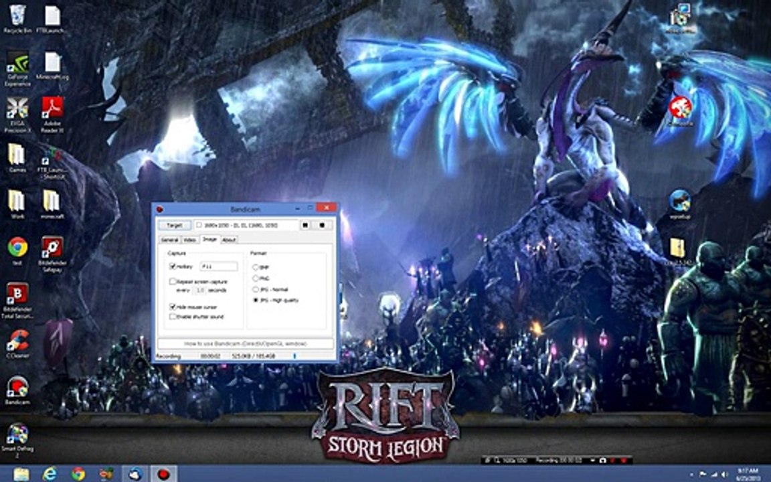Click Bandicam's stop recording button

click(x=322, y=225)
